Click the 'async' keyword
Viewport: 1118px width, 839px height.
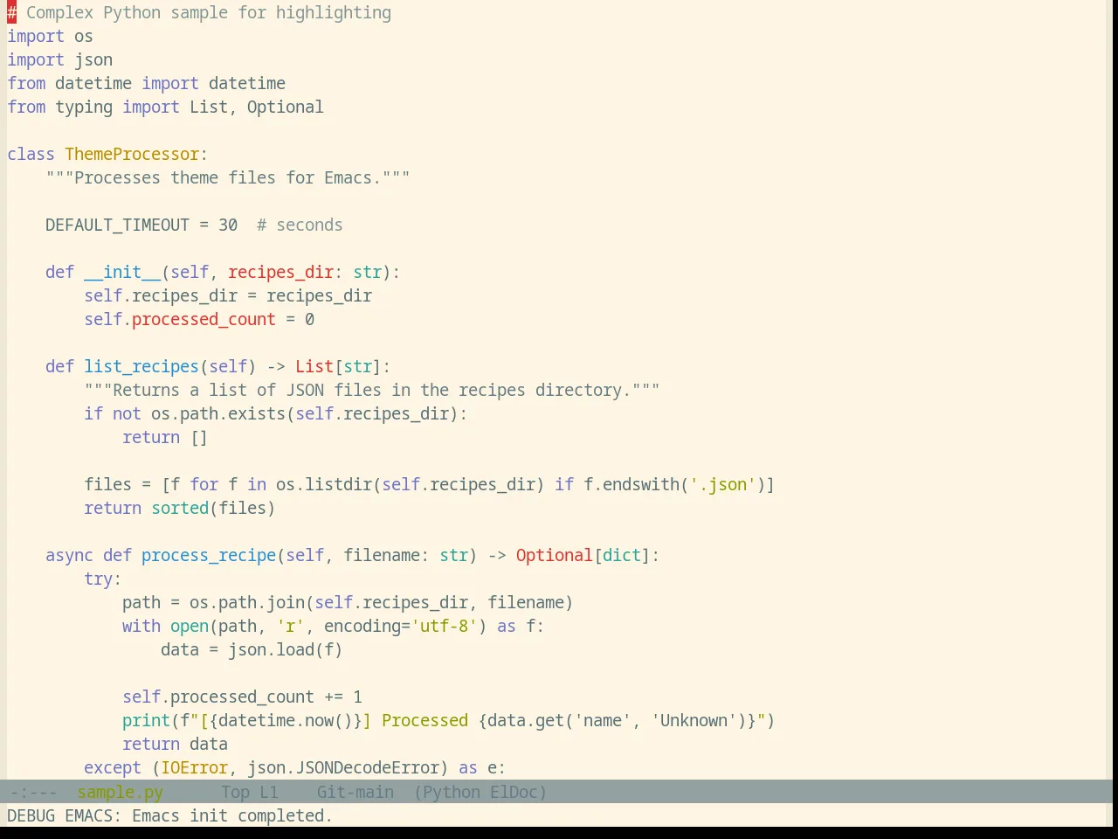pyautogui.click(x=69, y=555)
